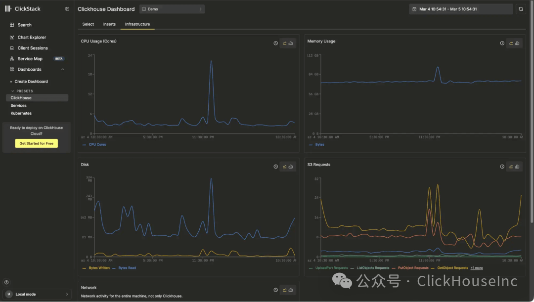This screenshot has height=302, width=534.
Task: Select the Infrastructure tab
Action: point(137,24)
